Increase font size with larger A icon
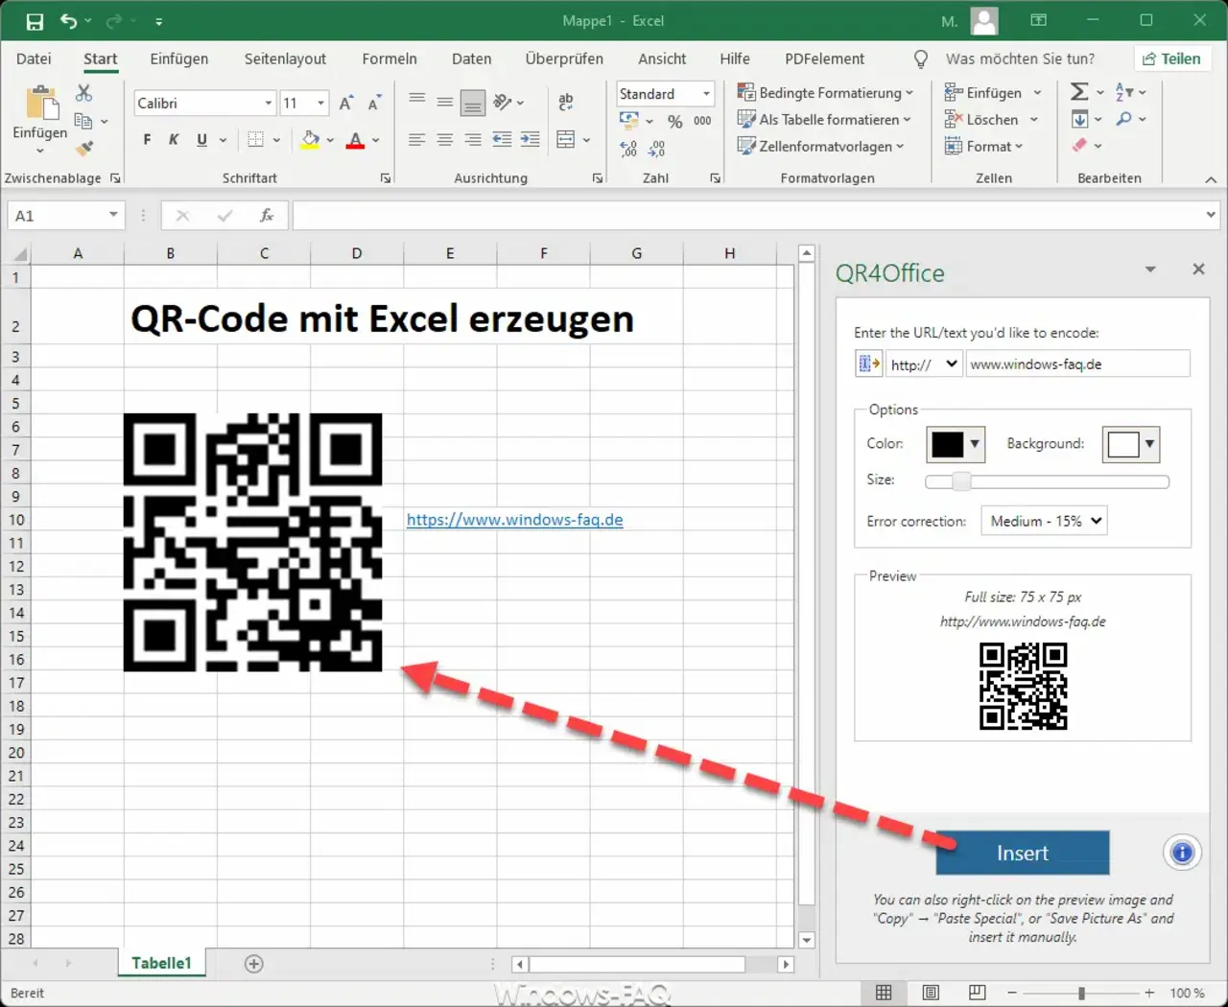Image resolution: width=1228 pixels, height=1007 pixels. (346, 103)
